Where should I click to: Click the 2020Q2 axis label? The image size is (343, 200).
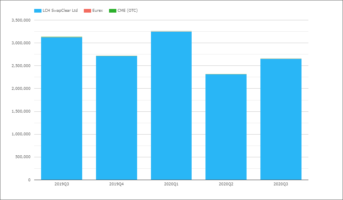point(226,184)
